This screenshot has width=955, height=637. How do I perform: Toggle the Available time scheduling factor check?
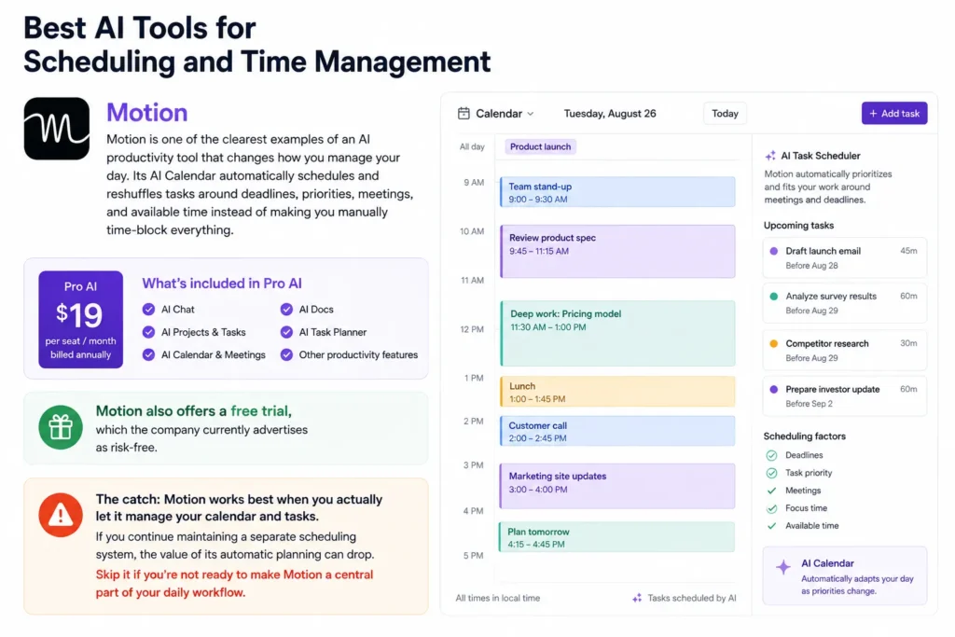(x=771, y=526)
